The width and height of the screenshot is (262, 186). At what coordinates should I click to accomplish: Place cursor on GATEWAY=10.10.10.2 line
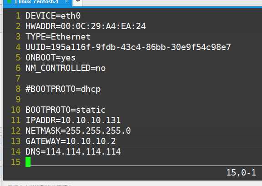pos(71,141)
